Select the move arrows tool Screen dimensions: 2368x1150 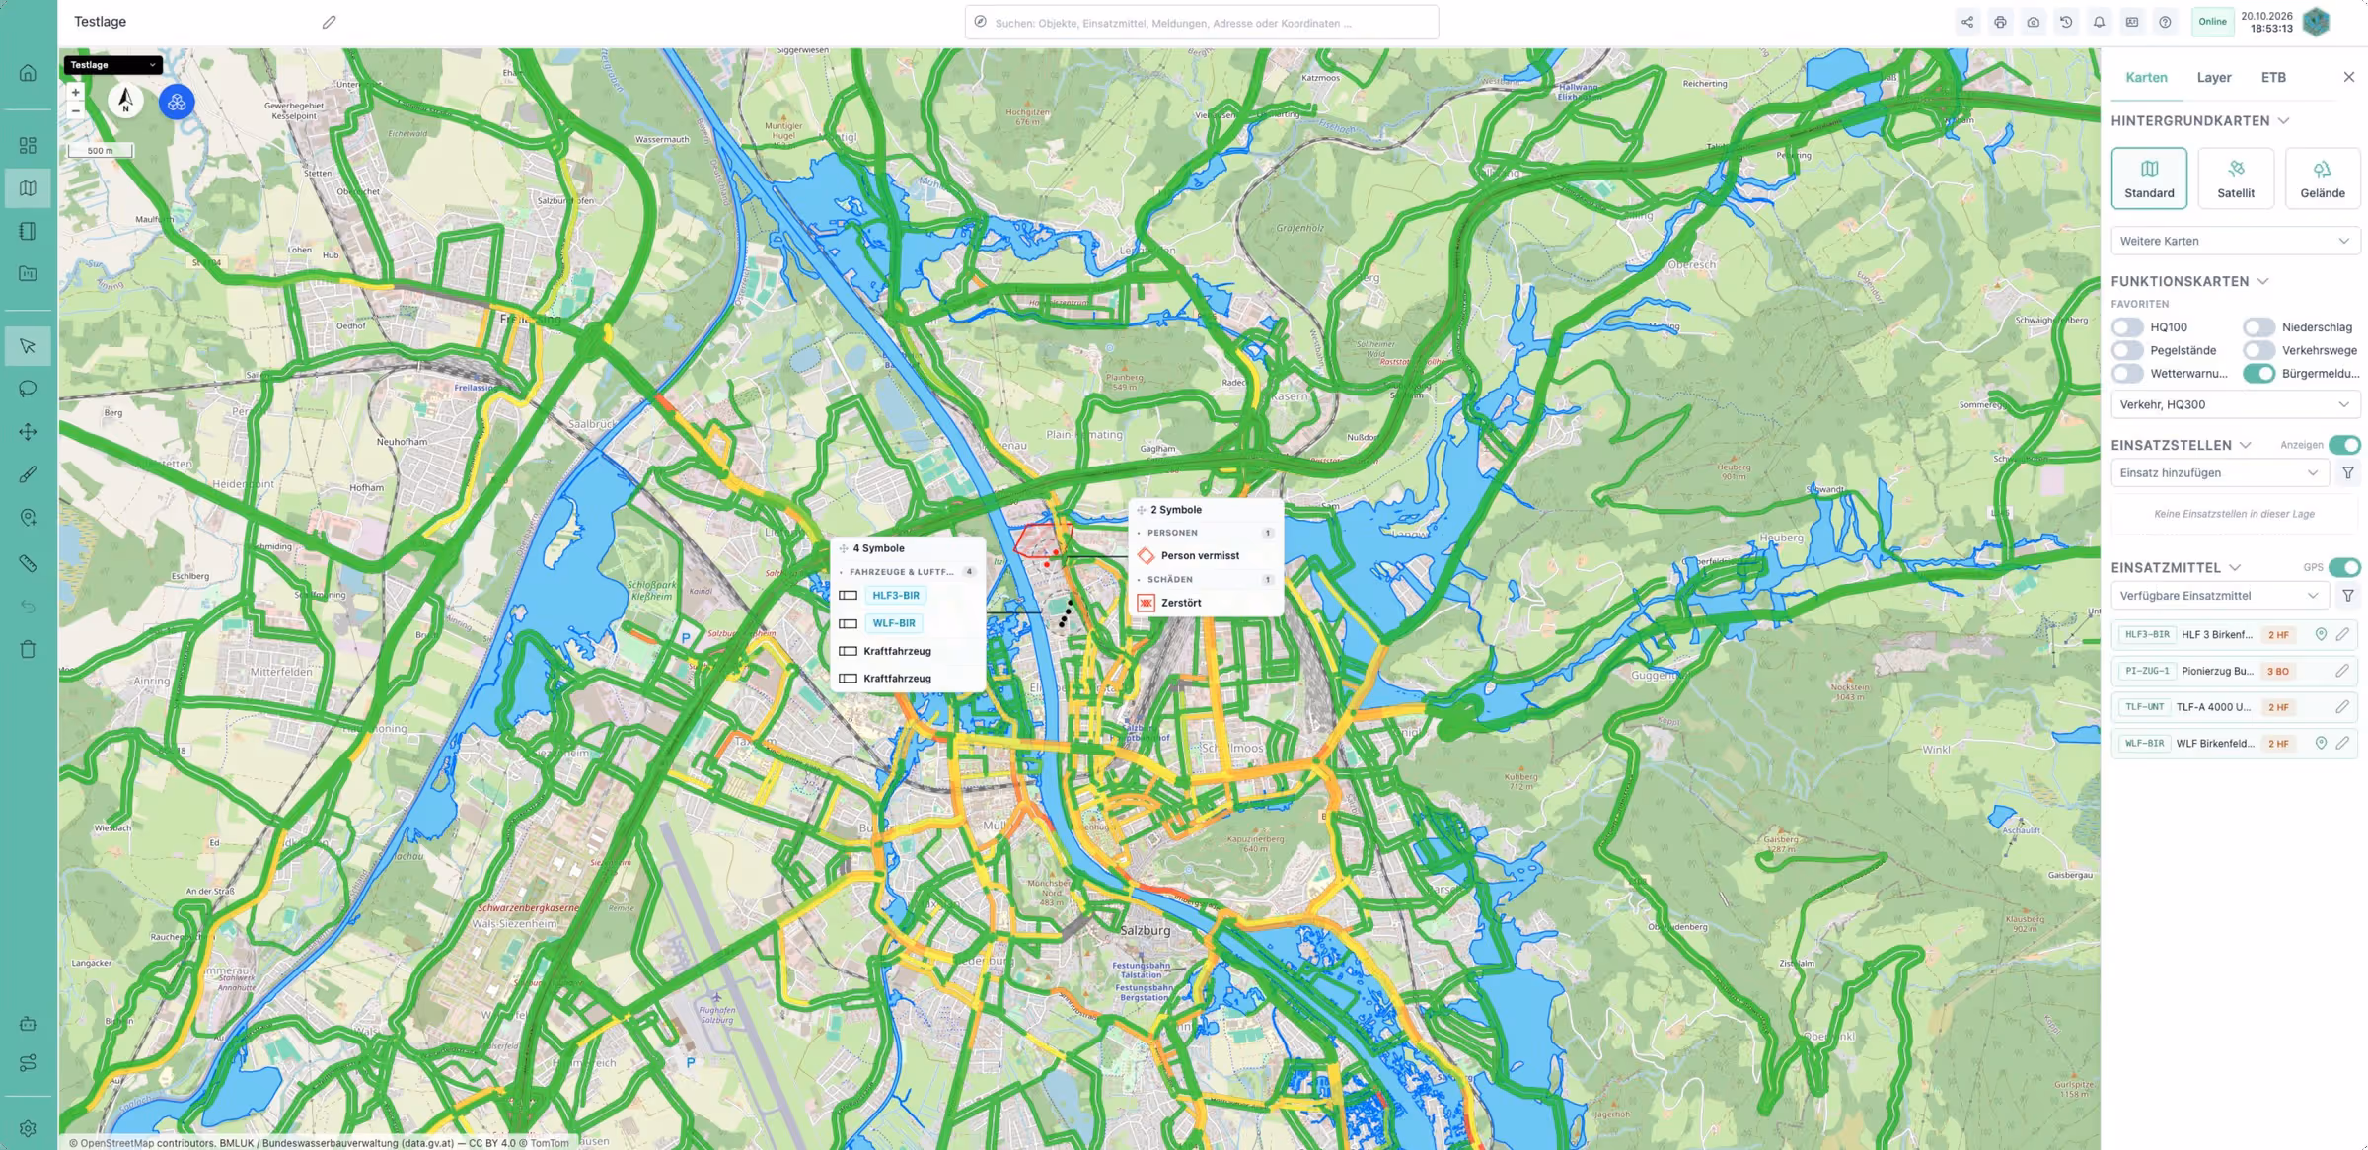coord(28,432)
